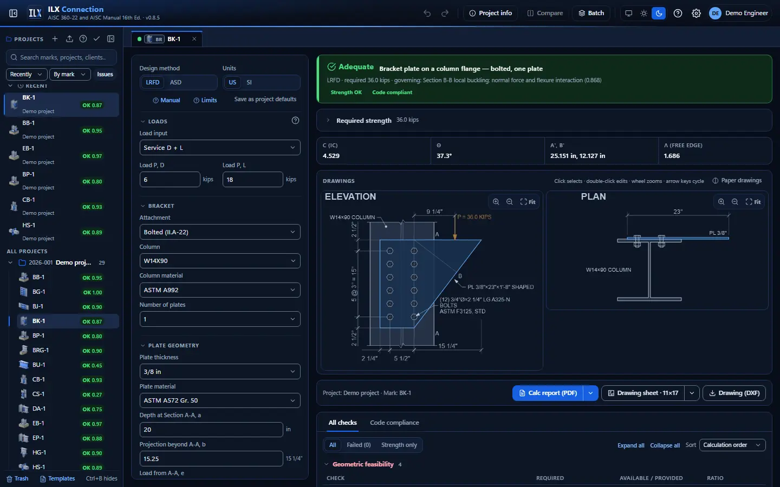Filter checks to Strength only
Viewport: 780px width, 487px height.
pyautogui.click(x=399, y=445)
